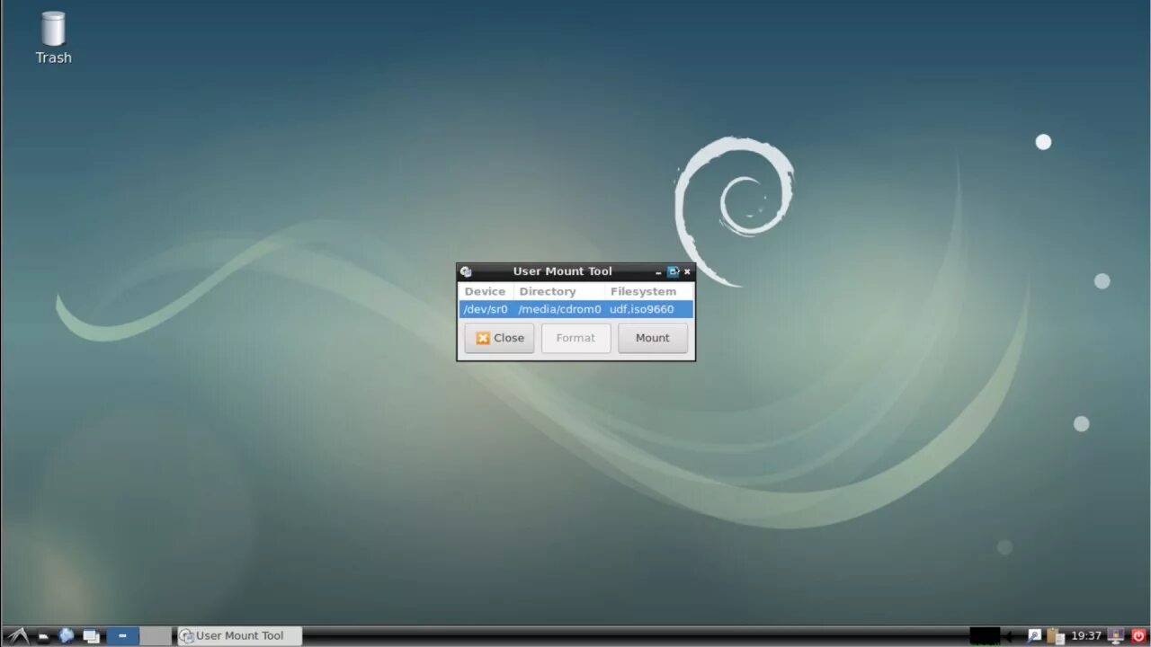Open the User Mount Tool window menu icon
The width and height of the screenshot is (1151, 647).
click(x=466, y=271)
